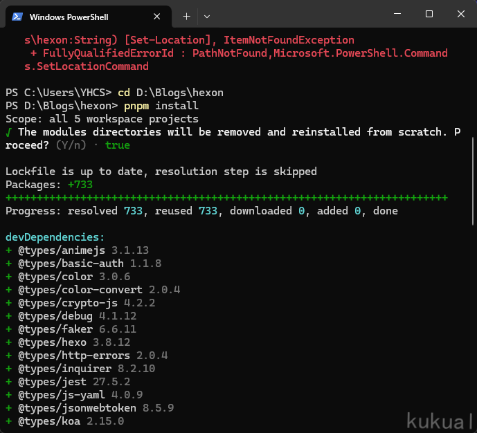Close the Windows PowerShell tab
This screenshot has height=433, width=477.
click(x=156, y=17)
